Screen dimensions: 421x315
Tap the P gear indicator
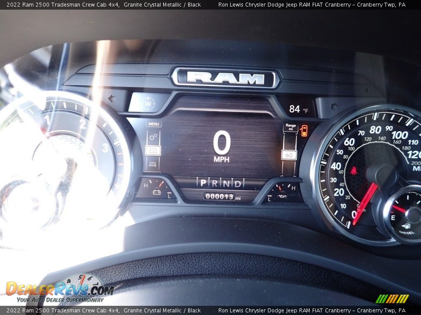click(x=203, y=183)
